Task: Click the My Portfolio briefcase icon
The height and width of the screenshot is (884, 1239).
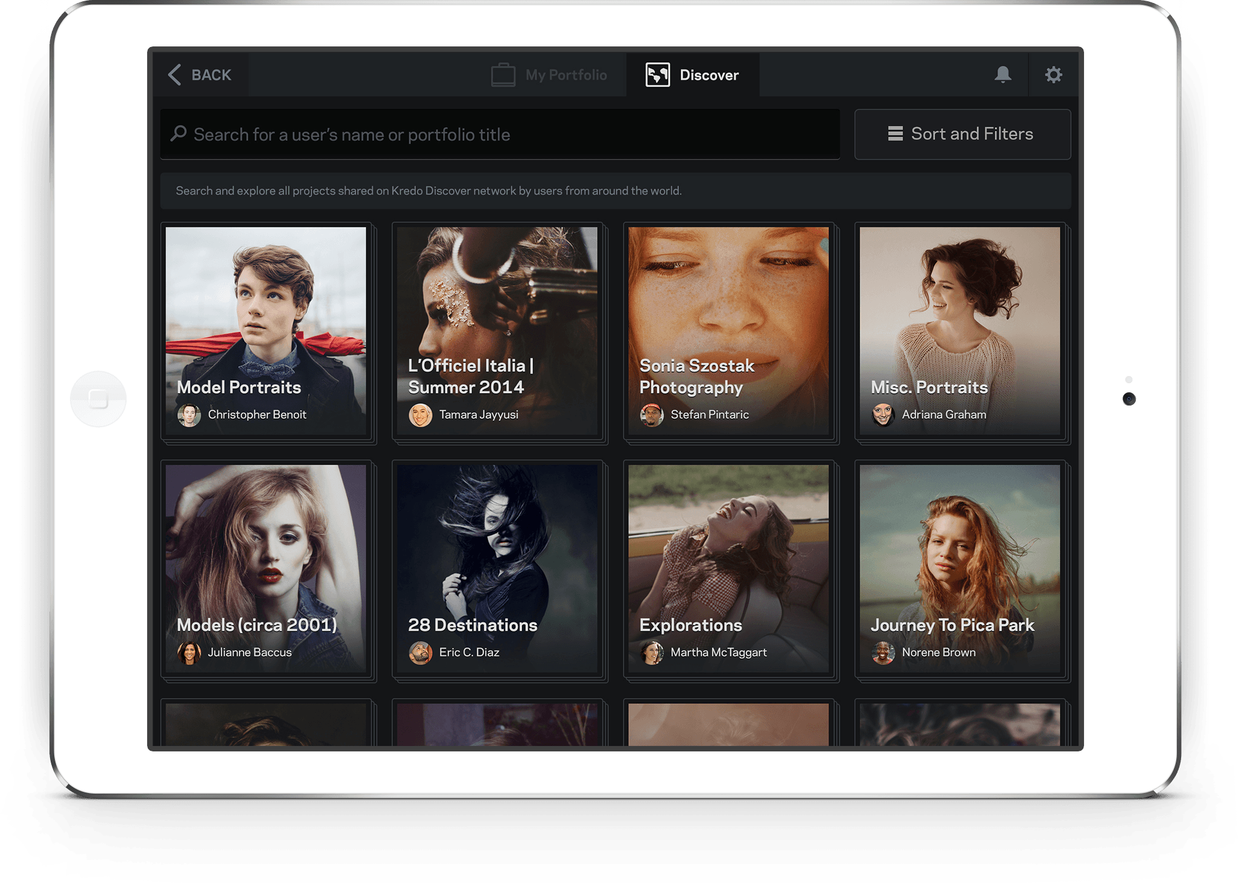Action: click(504, 74)
